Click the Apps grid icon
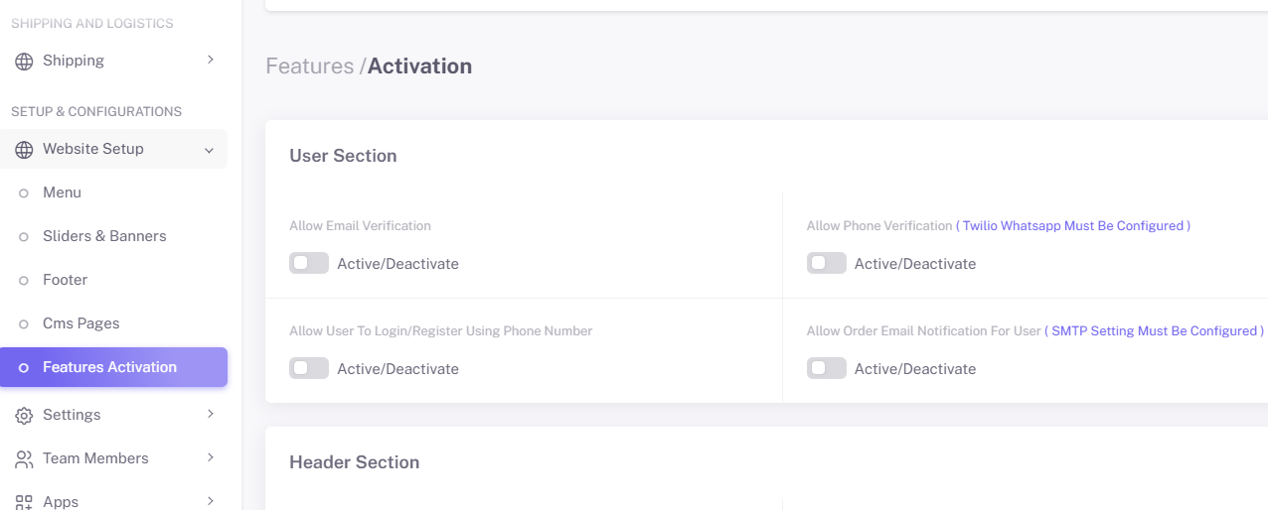Viewport: 1268px width, 510px height. [24, 502]
